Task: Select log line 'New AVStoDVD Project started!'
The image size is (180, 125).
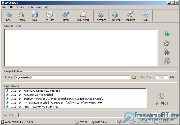Action: (x=41, y=106)
